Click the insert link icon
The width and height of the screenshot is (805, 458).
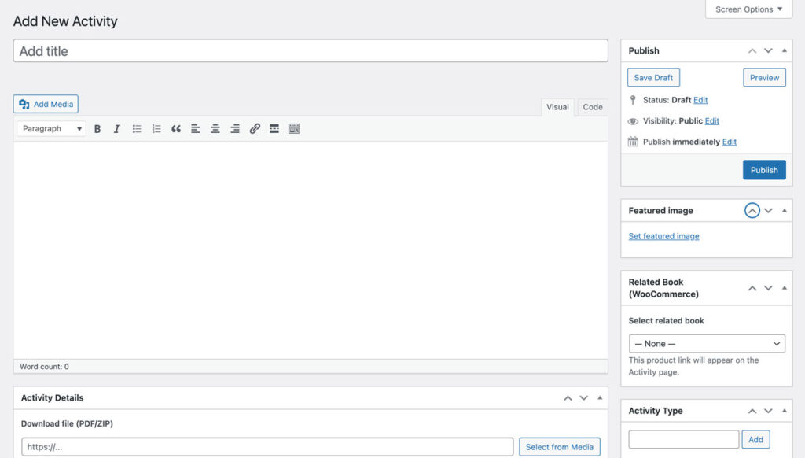click(255, 129)
